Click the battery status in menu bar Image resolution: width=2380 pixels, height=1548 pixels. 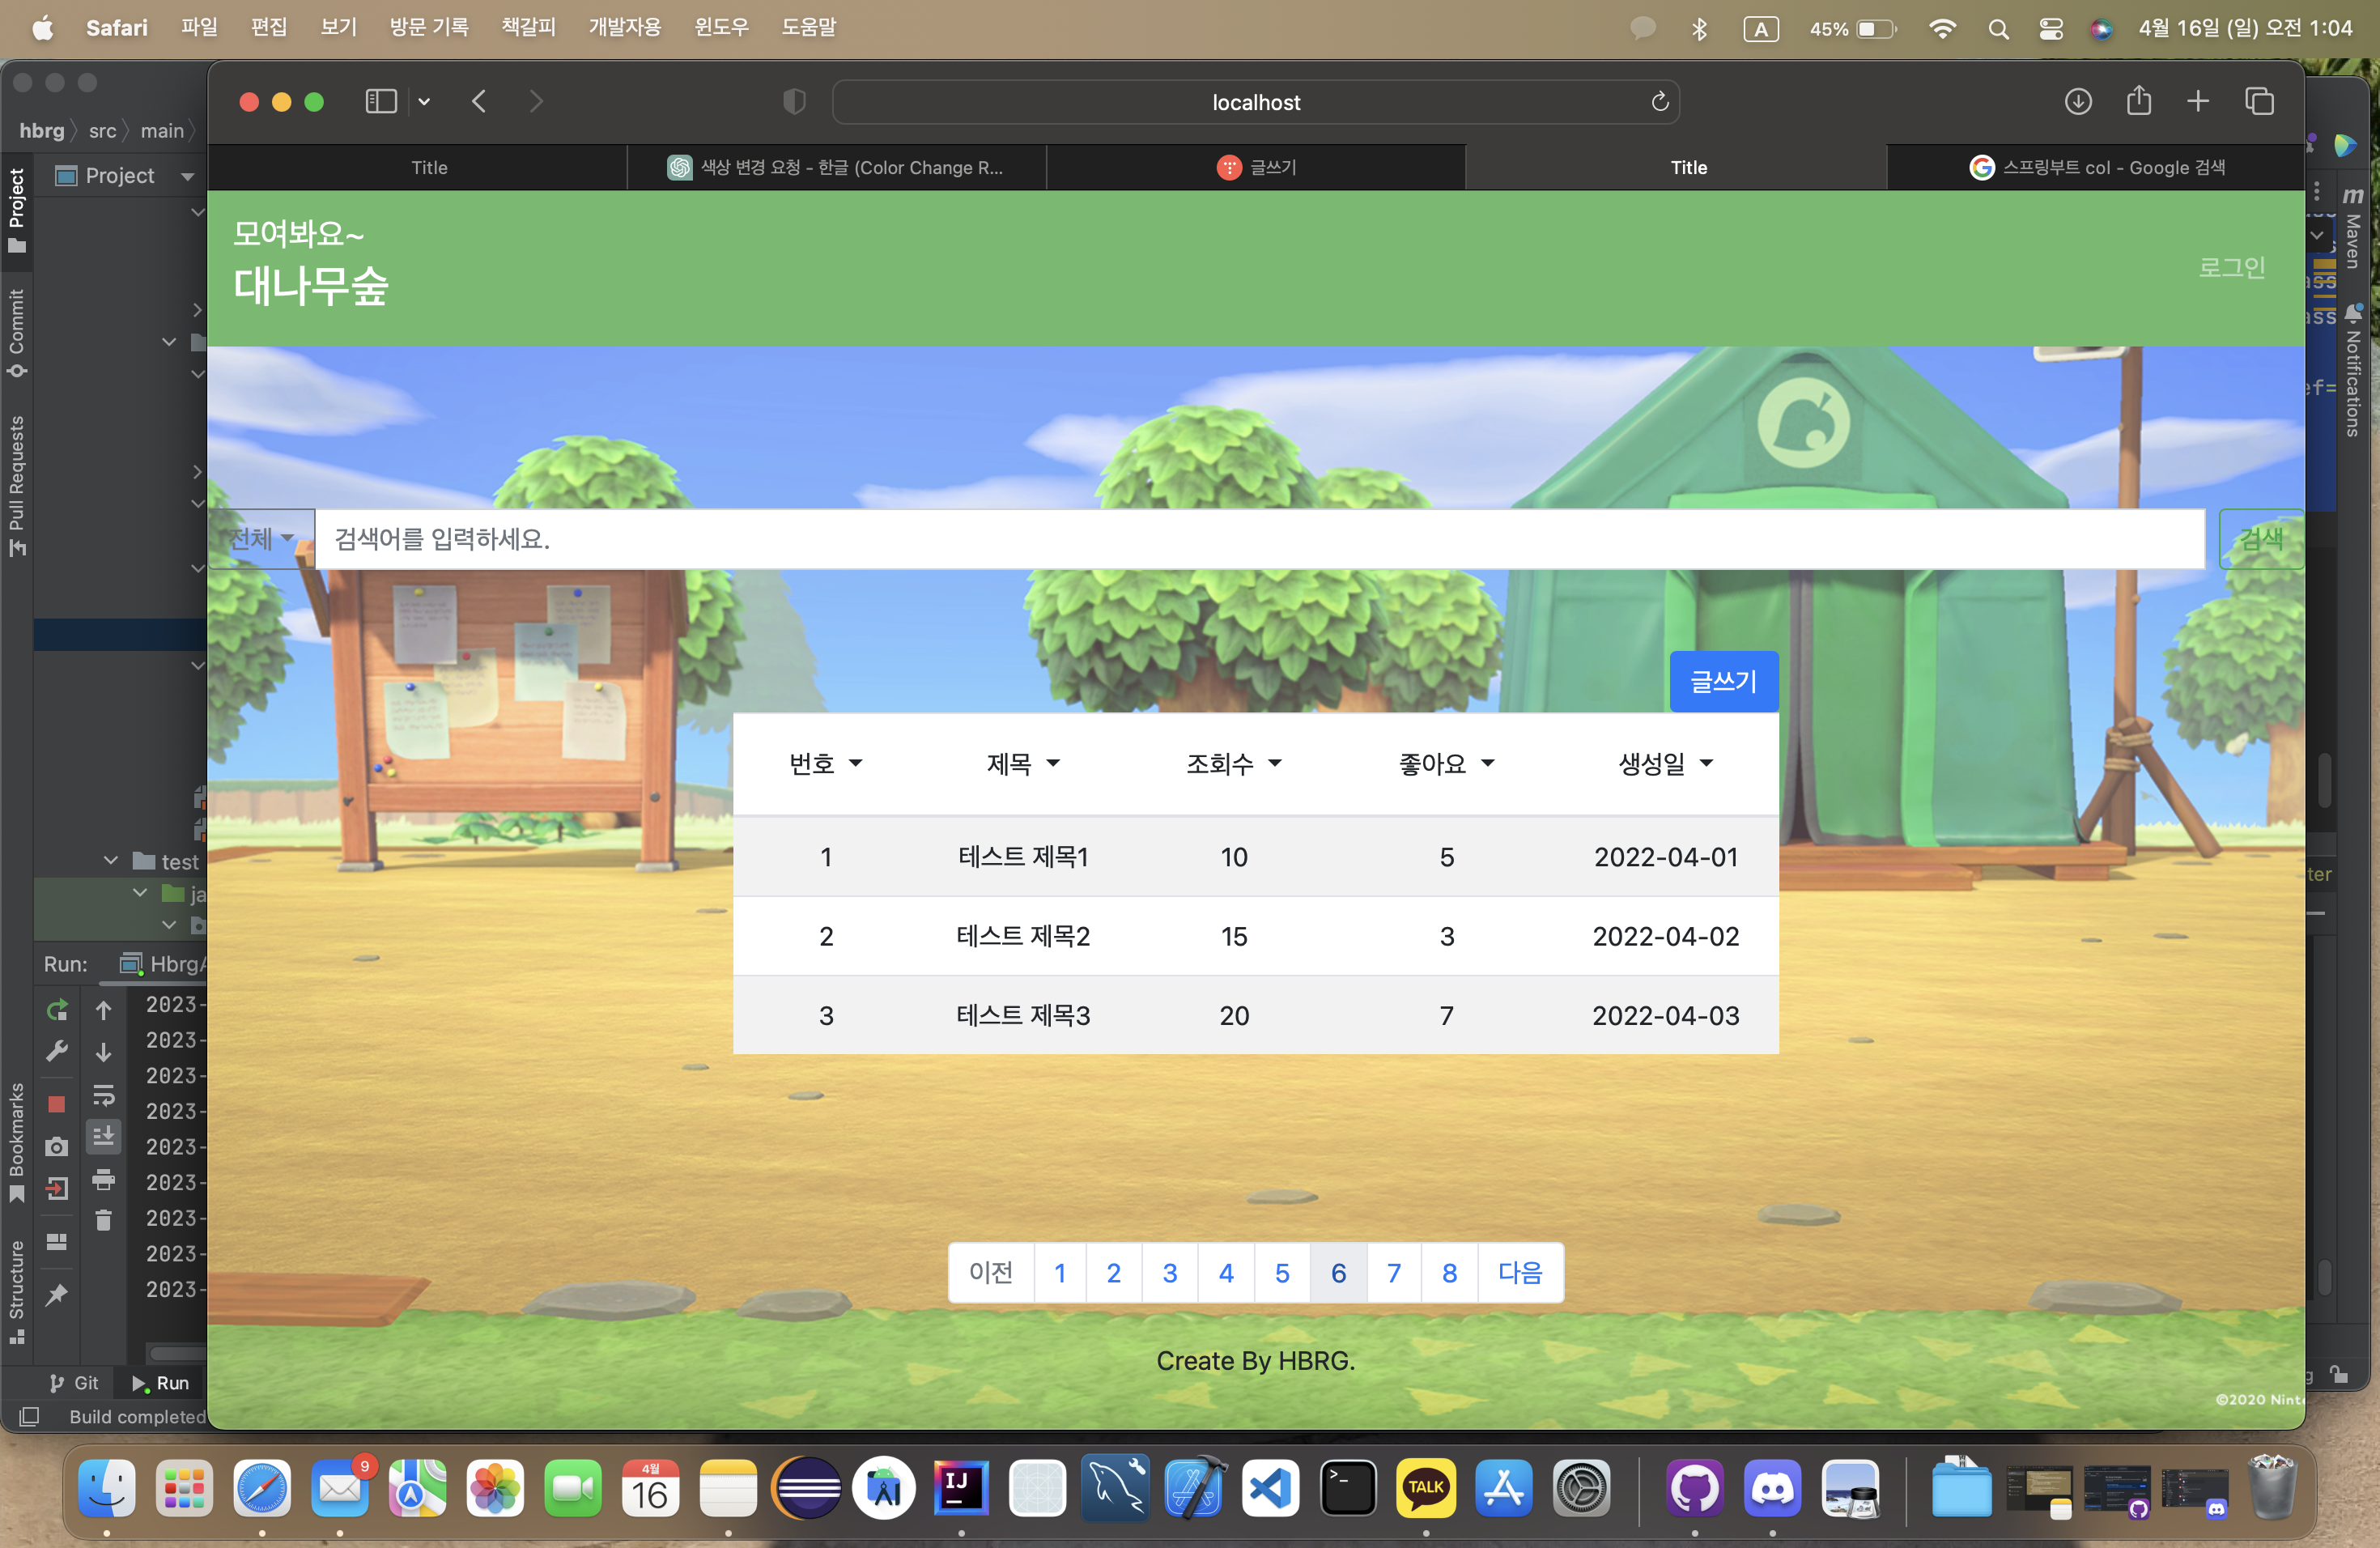pyautogui.click(x=1853, y=29)
